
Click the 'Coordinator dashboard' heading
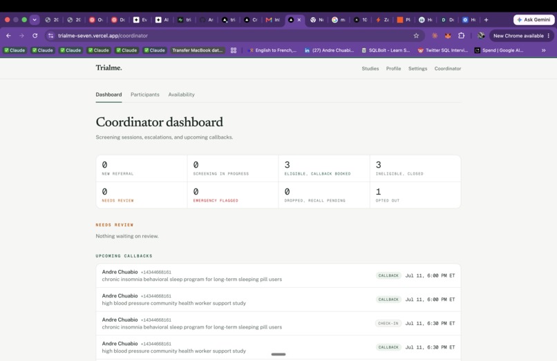(159, 122)
